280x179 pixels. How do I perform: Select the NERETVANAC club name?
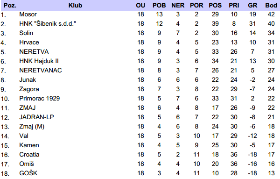(41, 70)
